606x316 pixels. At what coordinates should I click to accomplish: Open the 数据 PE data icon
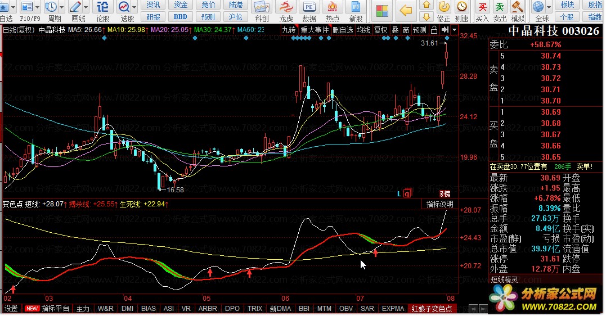tap(309, 7)
